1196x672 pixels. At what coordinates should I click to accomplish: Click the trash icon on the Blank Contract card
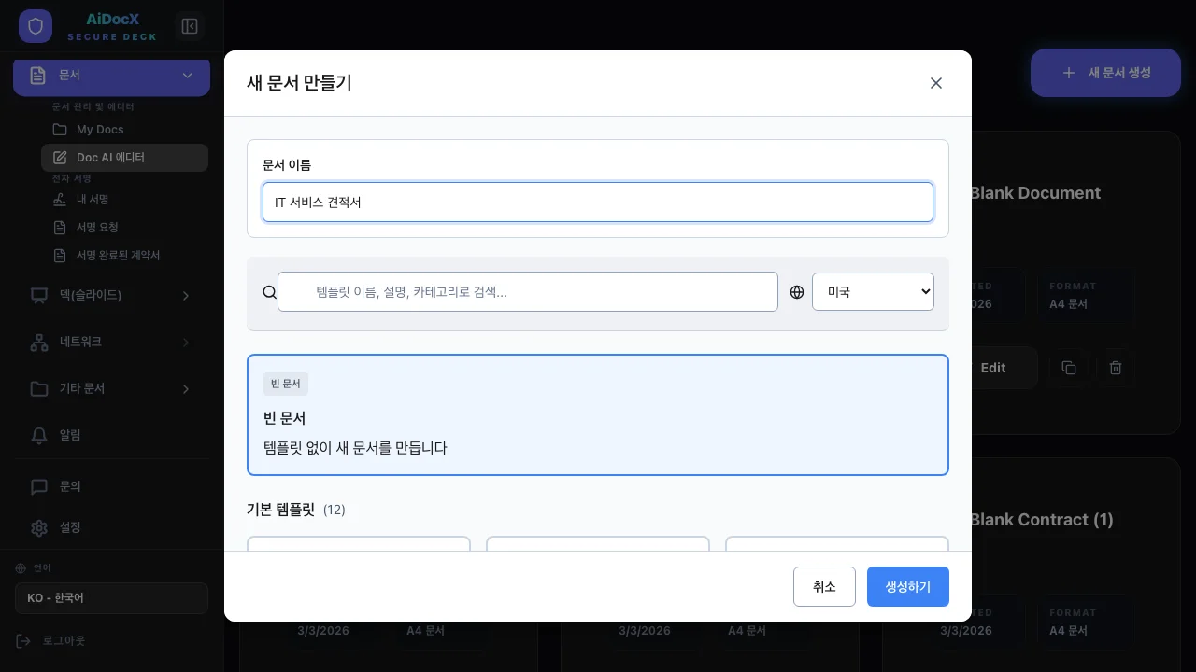(x=1116, y=368)
